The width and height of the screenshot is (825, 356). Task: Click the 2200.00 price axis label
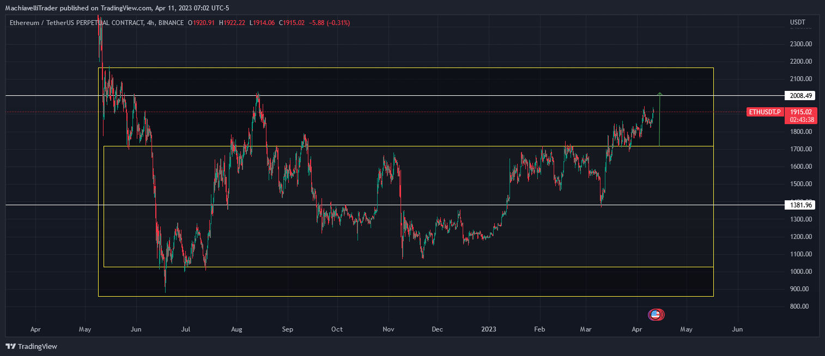[801, 62]
